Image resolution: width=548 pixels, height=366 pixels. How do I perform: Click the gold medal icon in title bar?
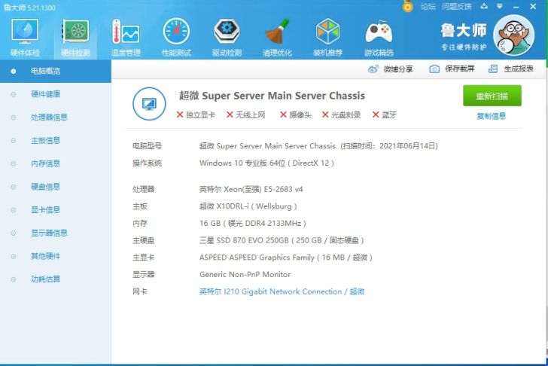pos(408,6)
